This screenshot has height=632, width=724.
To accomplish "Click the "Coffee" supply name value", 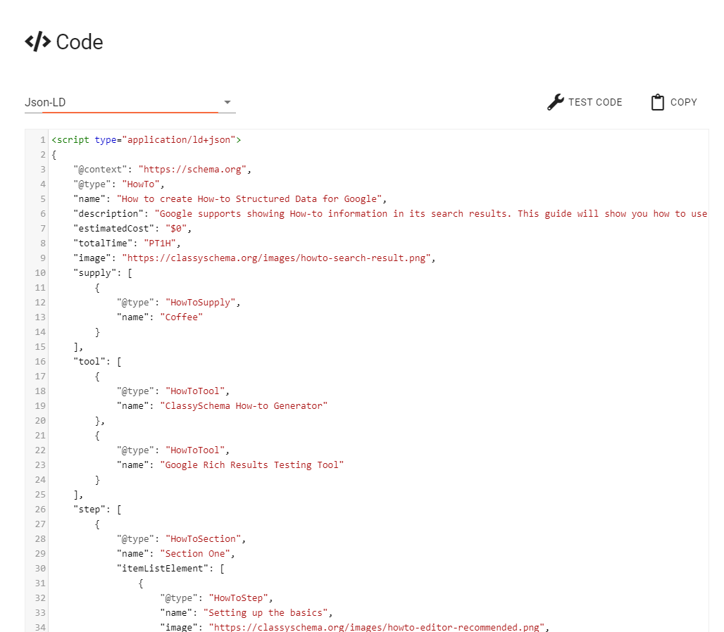I will click(x=182, y=317).
